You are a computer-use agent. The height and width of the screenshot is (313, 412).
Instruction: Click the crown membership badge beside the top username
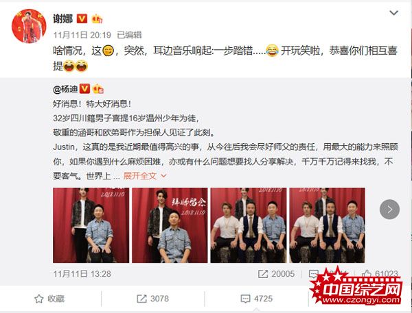click(97, 18)
